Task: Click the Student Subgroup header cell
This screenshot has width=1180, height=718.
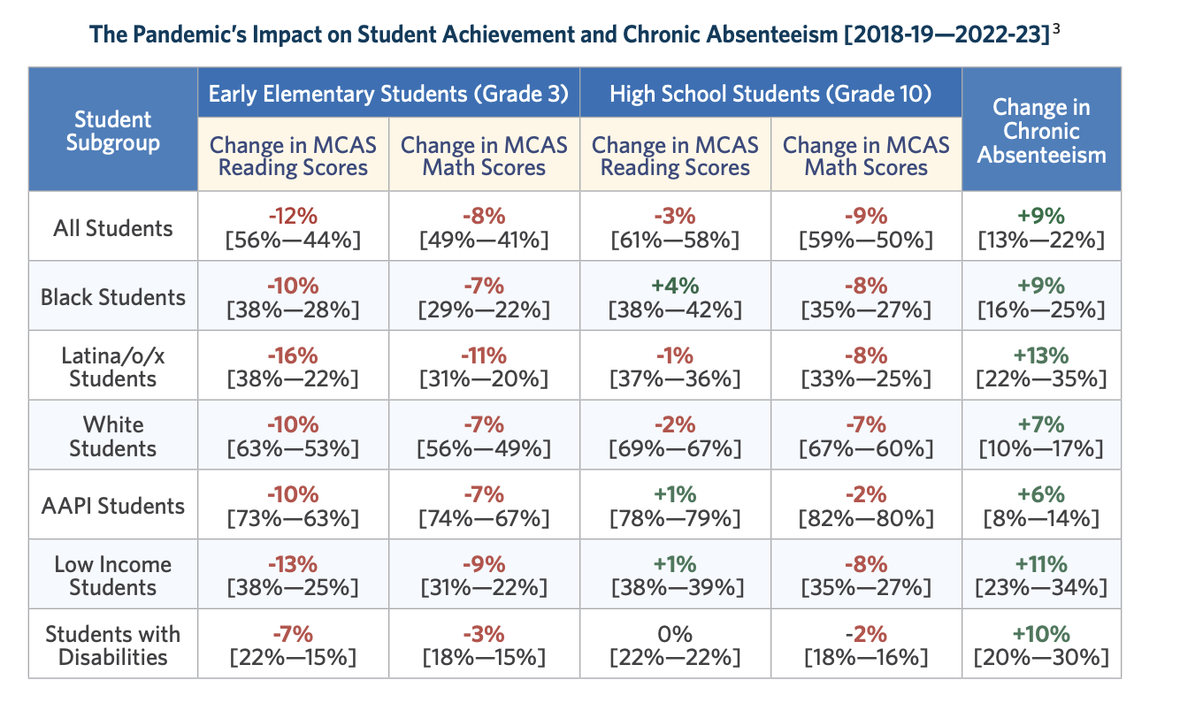Action: [113, 129]
